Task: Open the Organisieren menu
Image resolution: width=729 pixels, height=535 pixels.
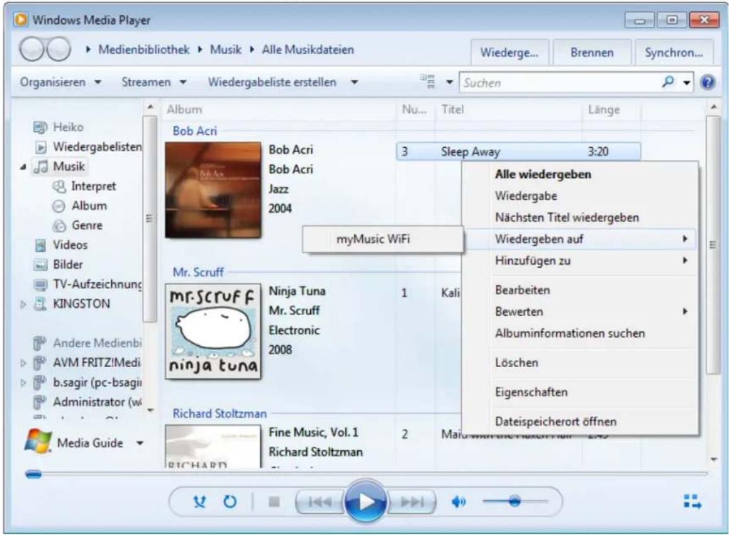Action: pyautogui.click(x=60, y=82)
